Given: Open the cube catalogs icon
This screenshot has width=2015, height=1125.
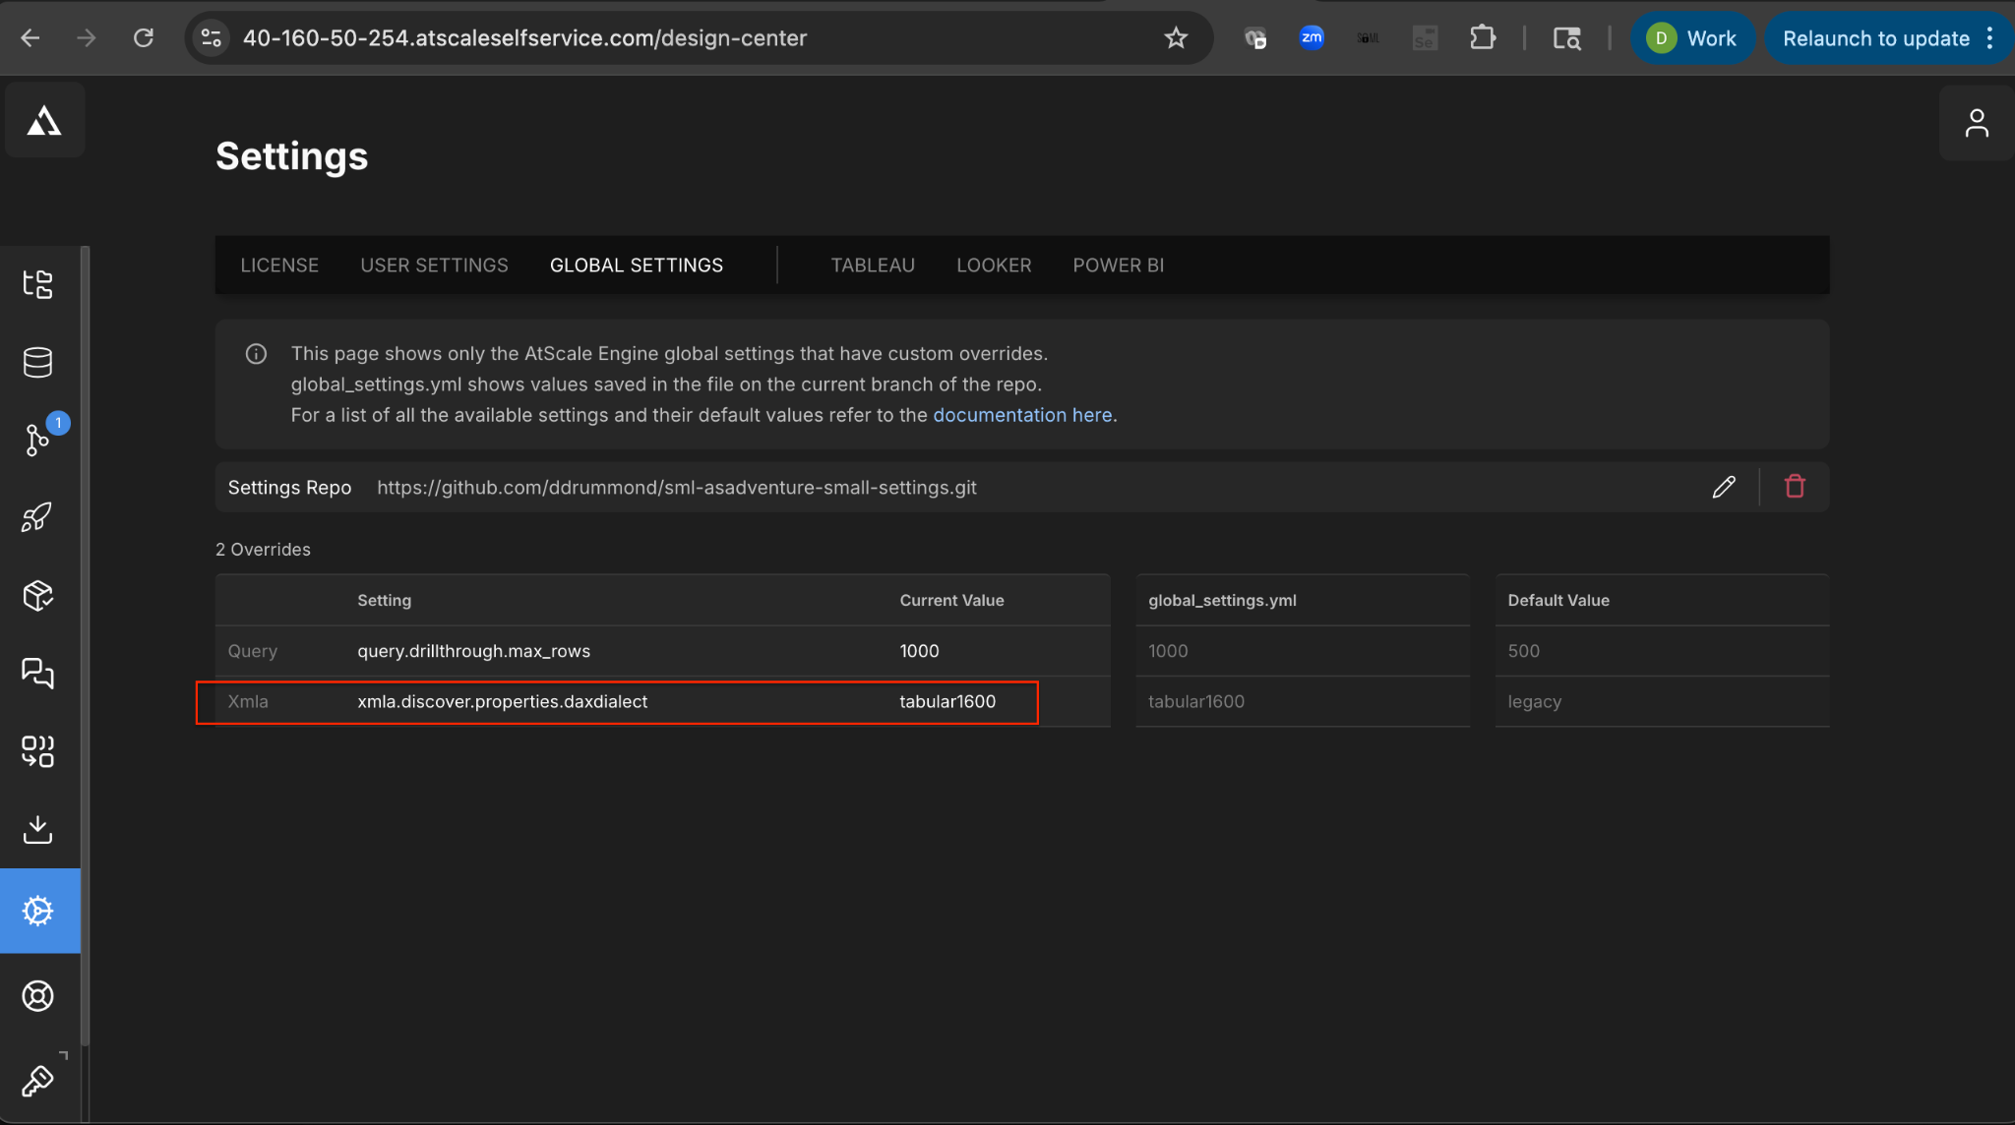Looking at the screenshot, I should point(37,595).
